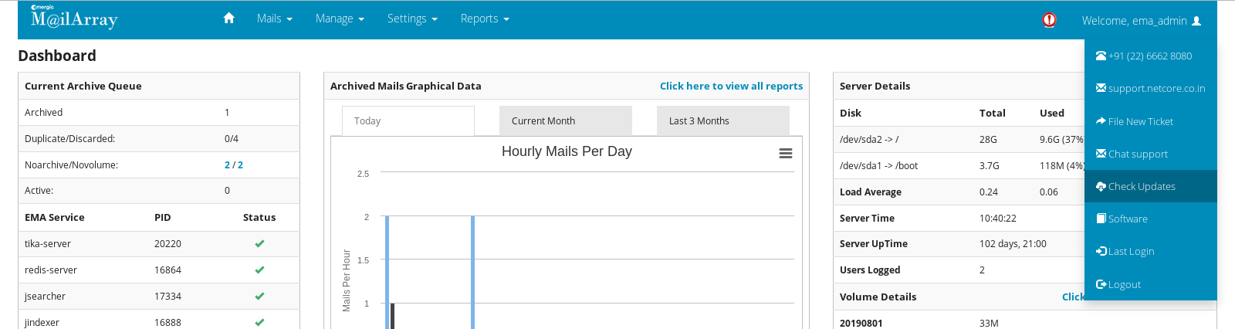The height and width of the screenshot is (329, 1235).
Task: Click the Duplicate/Discarded value 0/4
Action: pos(232,138)
